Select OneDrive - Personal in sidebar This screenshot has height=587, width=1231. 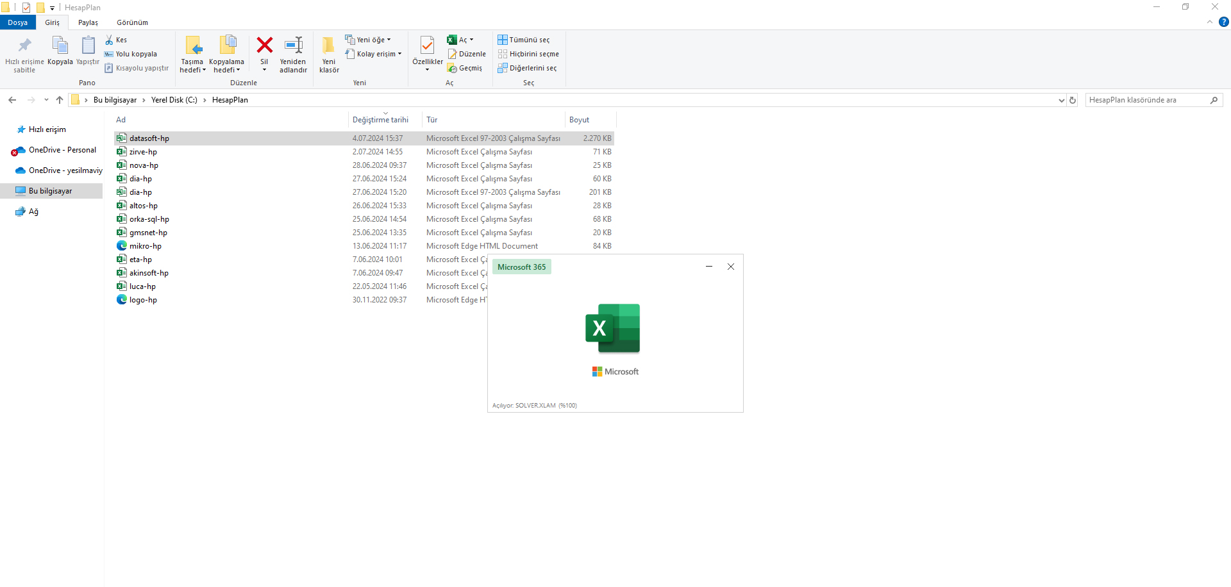(62, 150)
